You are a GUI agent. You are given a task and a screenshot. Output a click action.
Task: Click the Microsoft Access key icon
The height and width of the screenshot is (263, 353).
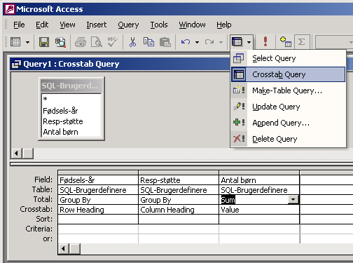(x=10, y=9)
